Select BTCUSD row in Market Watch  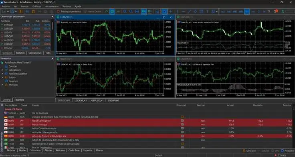tap(26, 48)
